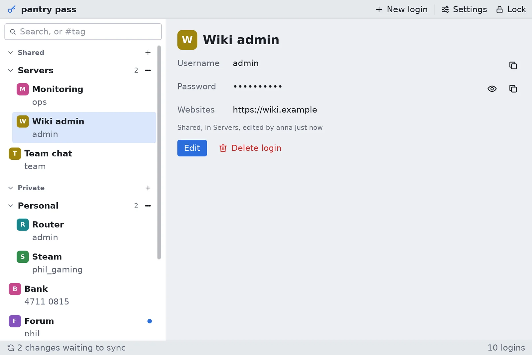532x355 pixels.
Task: Select the Steam login
Action: click(84, 263)
